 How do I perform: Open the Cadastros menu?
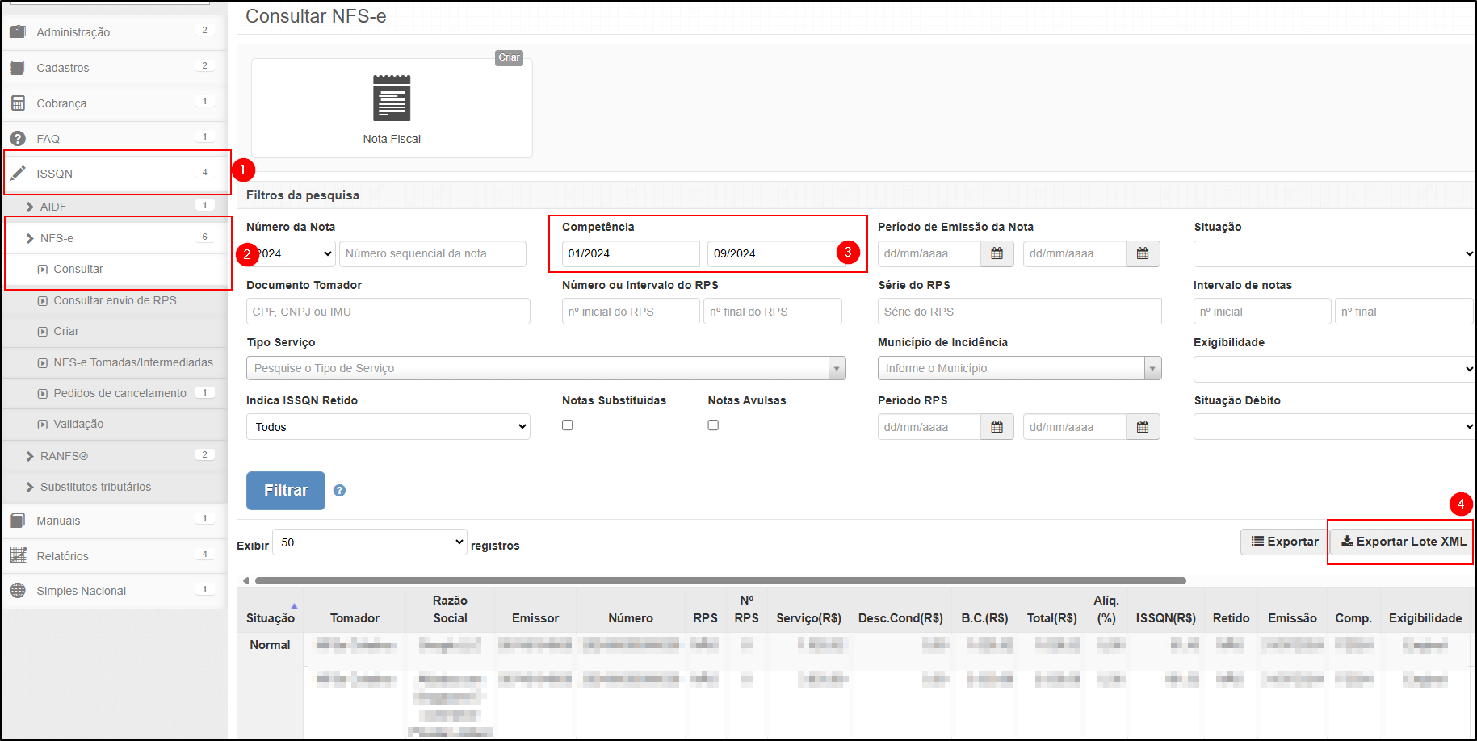115,68
